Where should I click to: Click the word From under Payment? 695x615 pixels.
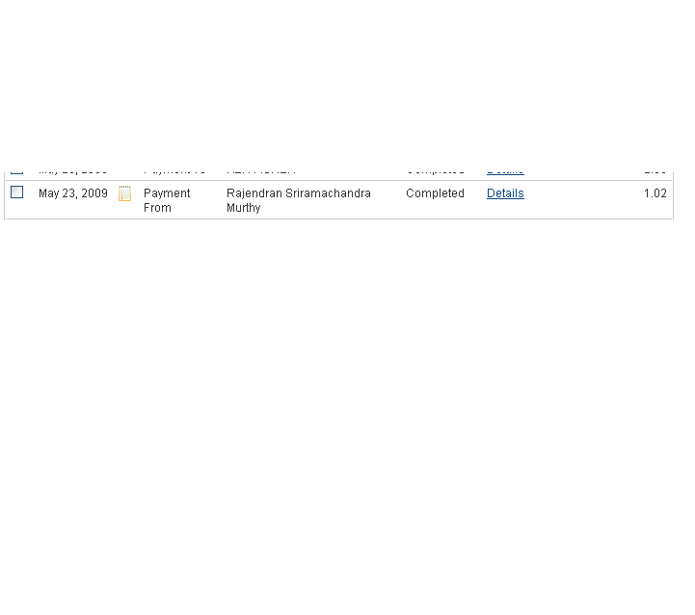click(x=157, y=208)
